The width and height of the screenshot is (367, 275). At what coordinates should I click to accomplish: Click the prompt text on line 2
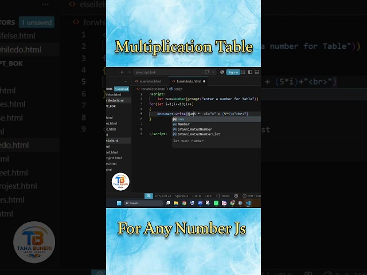pos(193,99)
